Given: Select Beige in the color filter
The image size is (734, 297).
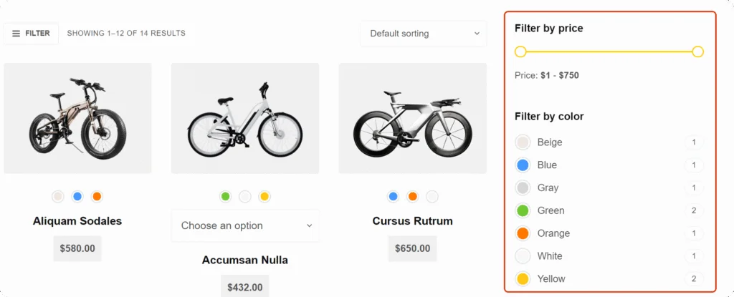Looking at the screenshot, I should click(x=549, y=142).
